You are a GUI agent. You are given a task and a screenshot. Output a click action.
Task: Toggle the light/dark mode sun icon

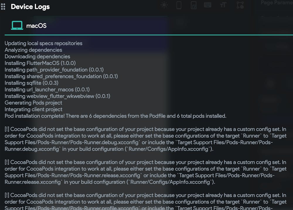point(164,5)
